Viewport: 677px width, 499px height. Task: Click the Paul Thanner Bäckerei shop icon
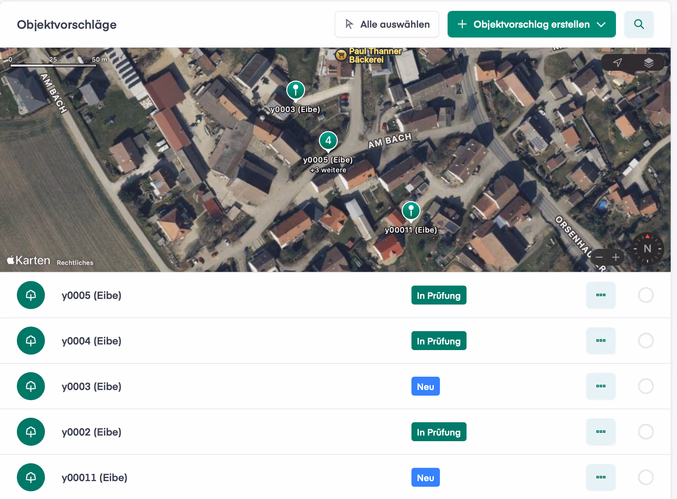341,55
